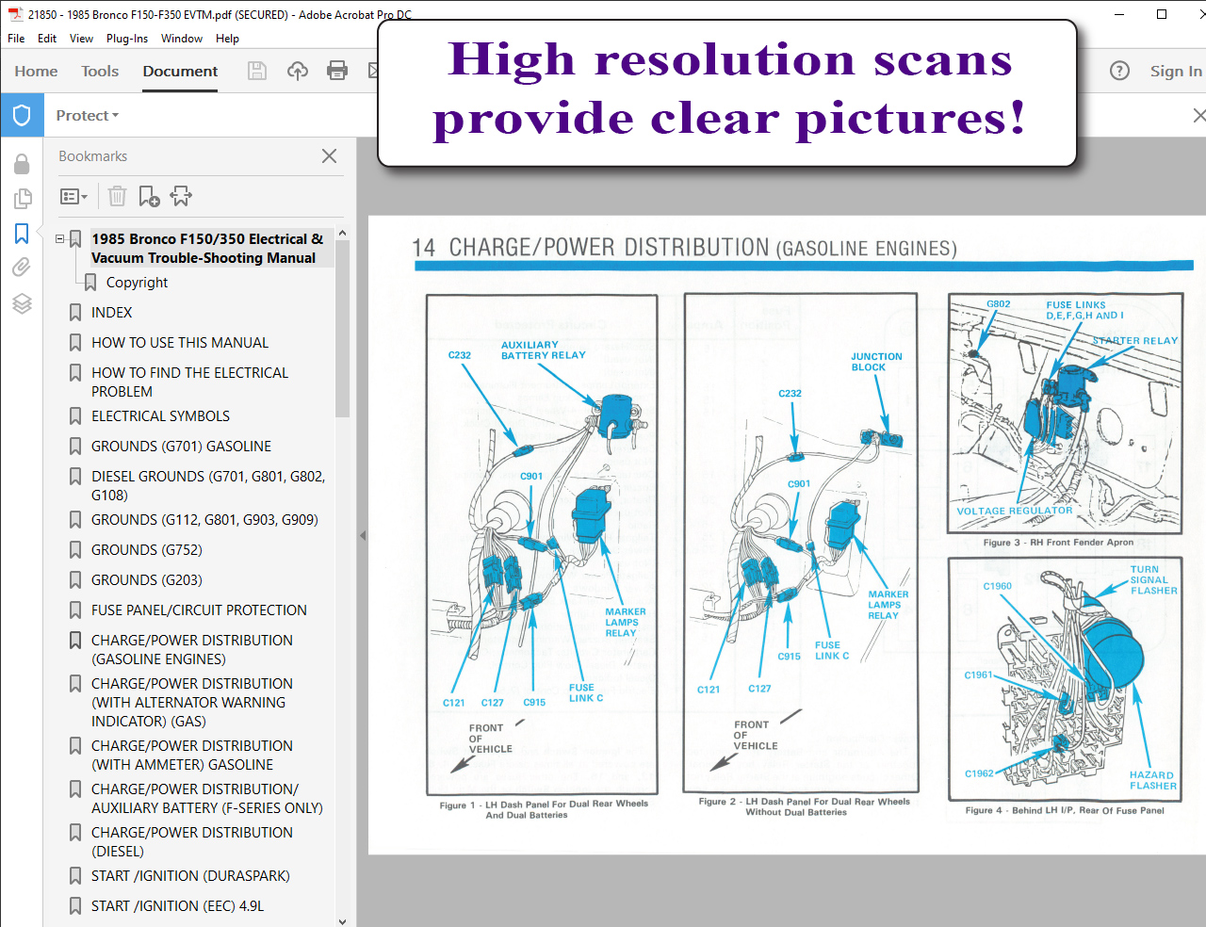Viewport: 1206px width, 927px height.
Task: Open GROUNDS (G203) bookmark
Action: pyautogui.click(x=146, y=580)
